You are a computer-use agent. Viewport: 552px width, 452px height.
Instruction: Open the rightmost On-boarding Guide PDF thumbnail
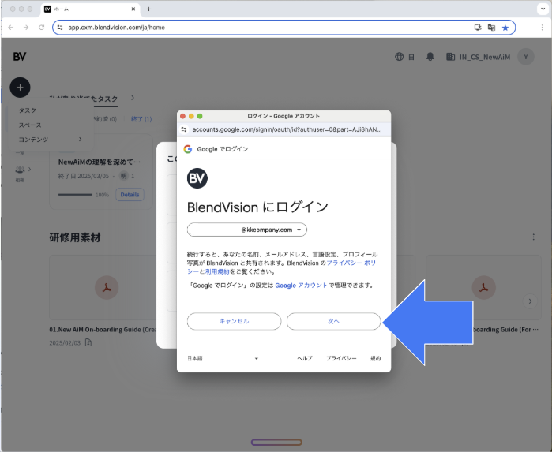pyautogui.click(x=484, y=288)
